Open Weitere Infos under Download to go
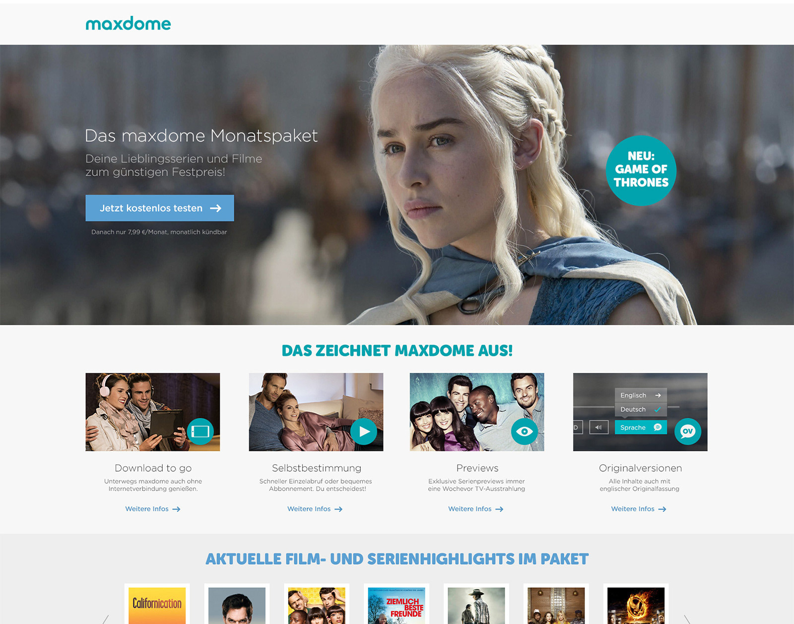794x624 pixels. (153, 509)
